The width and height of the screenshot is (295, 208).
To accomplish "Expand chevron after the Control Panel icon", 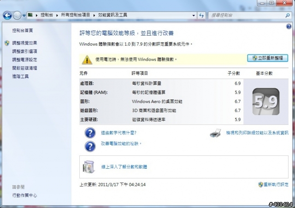I will pyautogui.click(x=37, y=15).
